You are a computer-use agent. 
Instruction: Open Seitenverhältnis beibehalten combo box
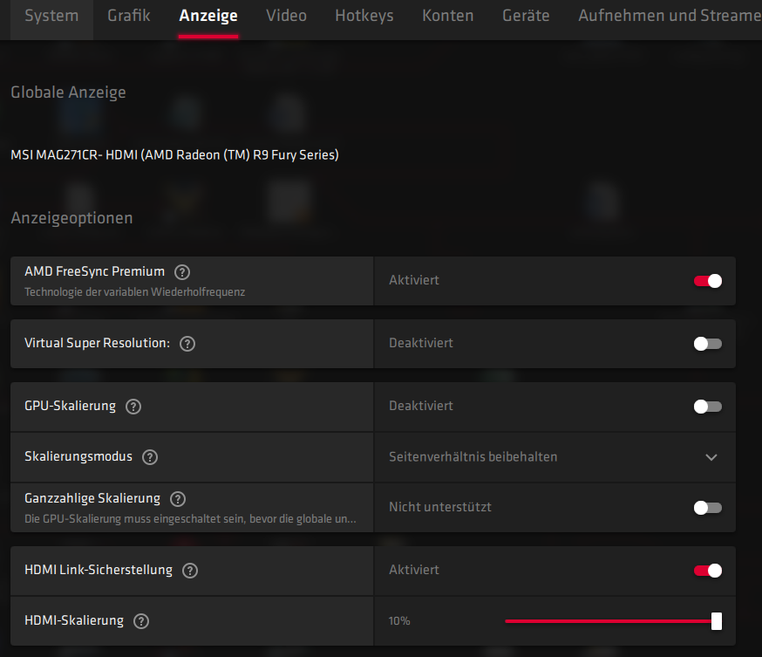[x=555, y=457]
